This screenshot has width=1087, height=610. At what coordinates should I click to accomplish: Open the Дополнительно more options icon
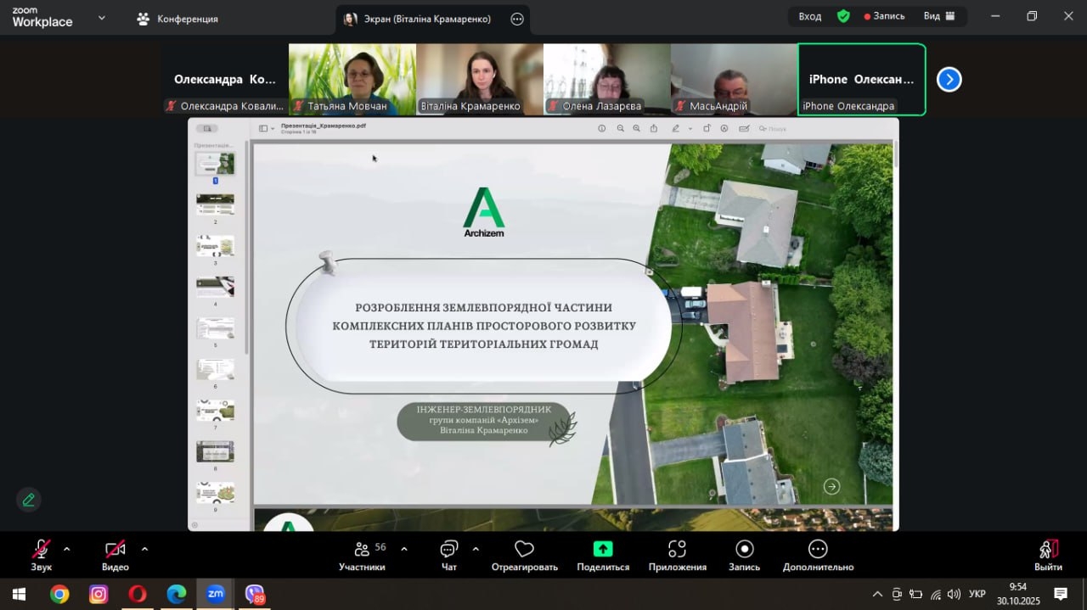[818, 549]
